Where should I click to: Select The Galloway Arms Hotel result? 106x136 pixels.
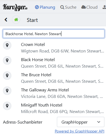(54, 93)
